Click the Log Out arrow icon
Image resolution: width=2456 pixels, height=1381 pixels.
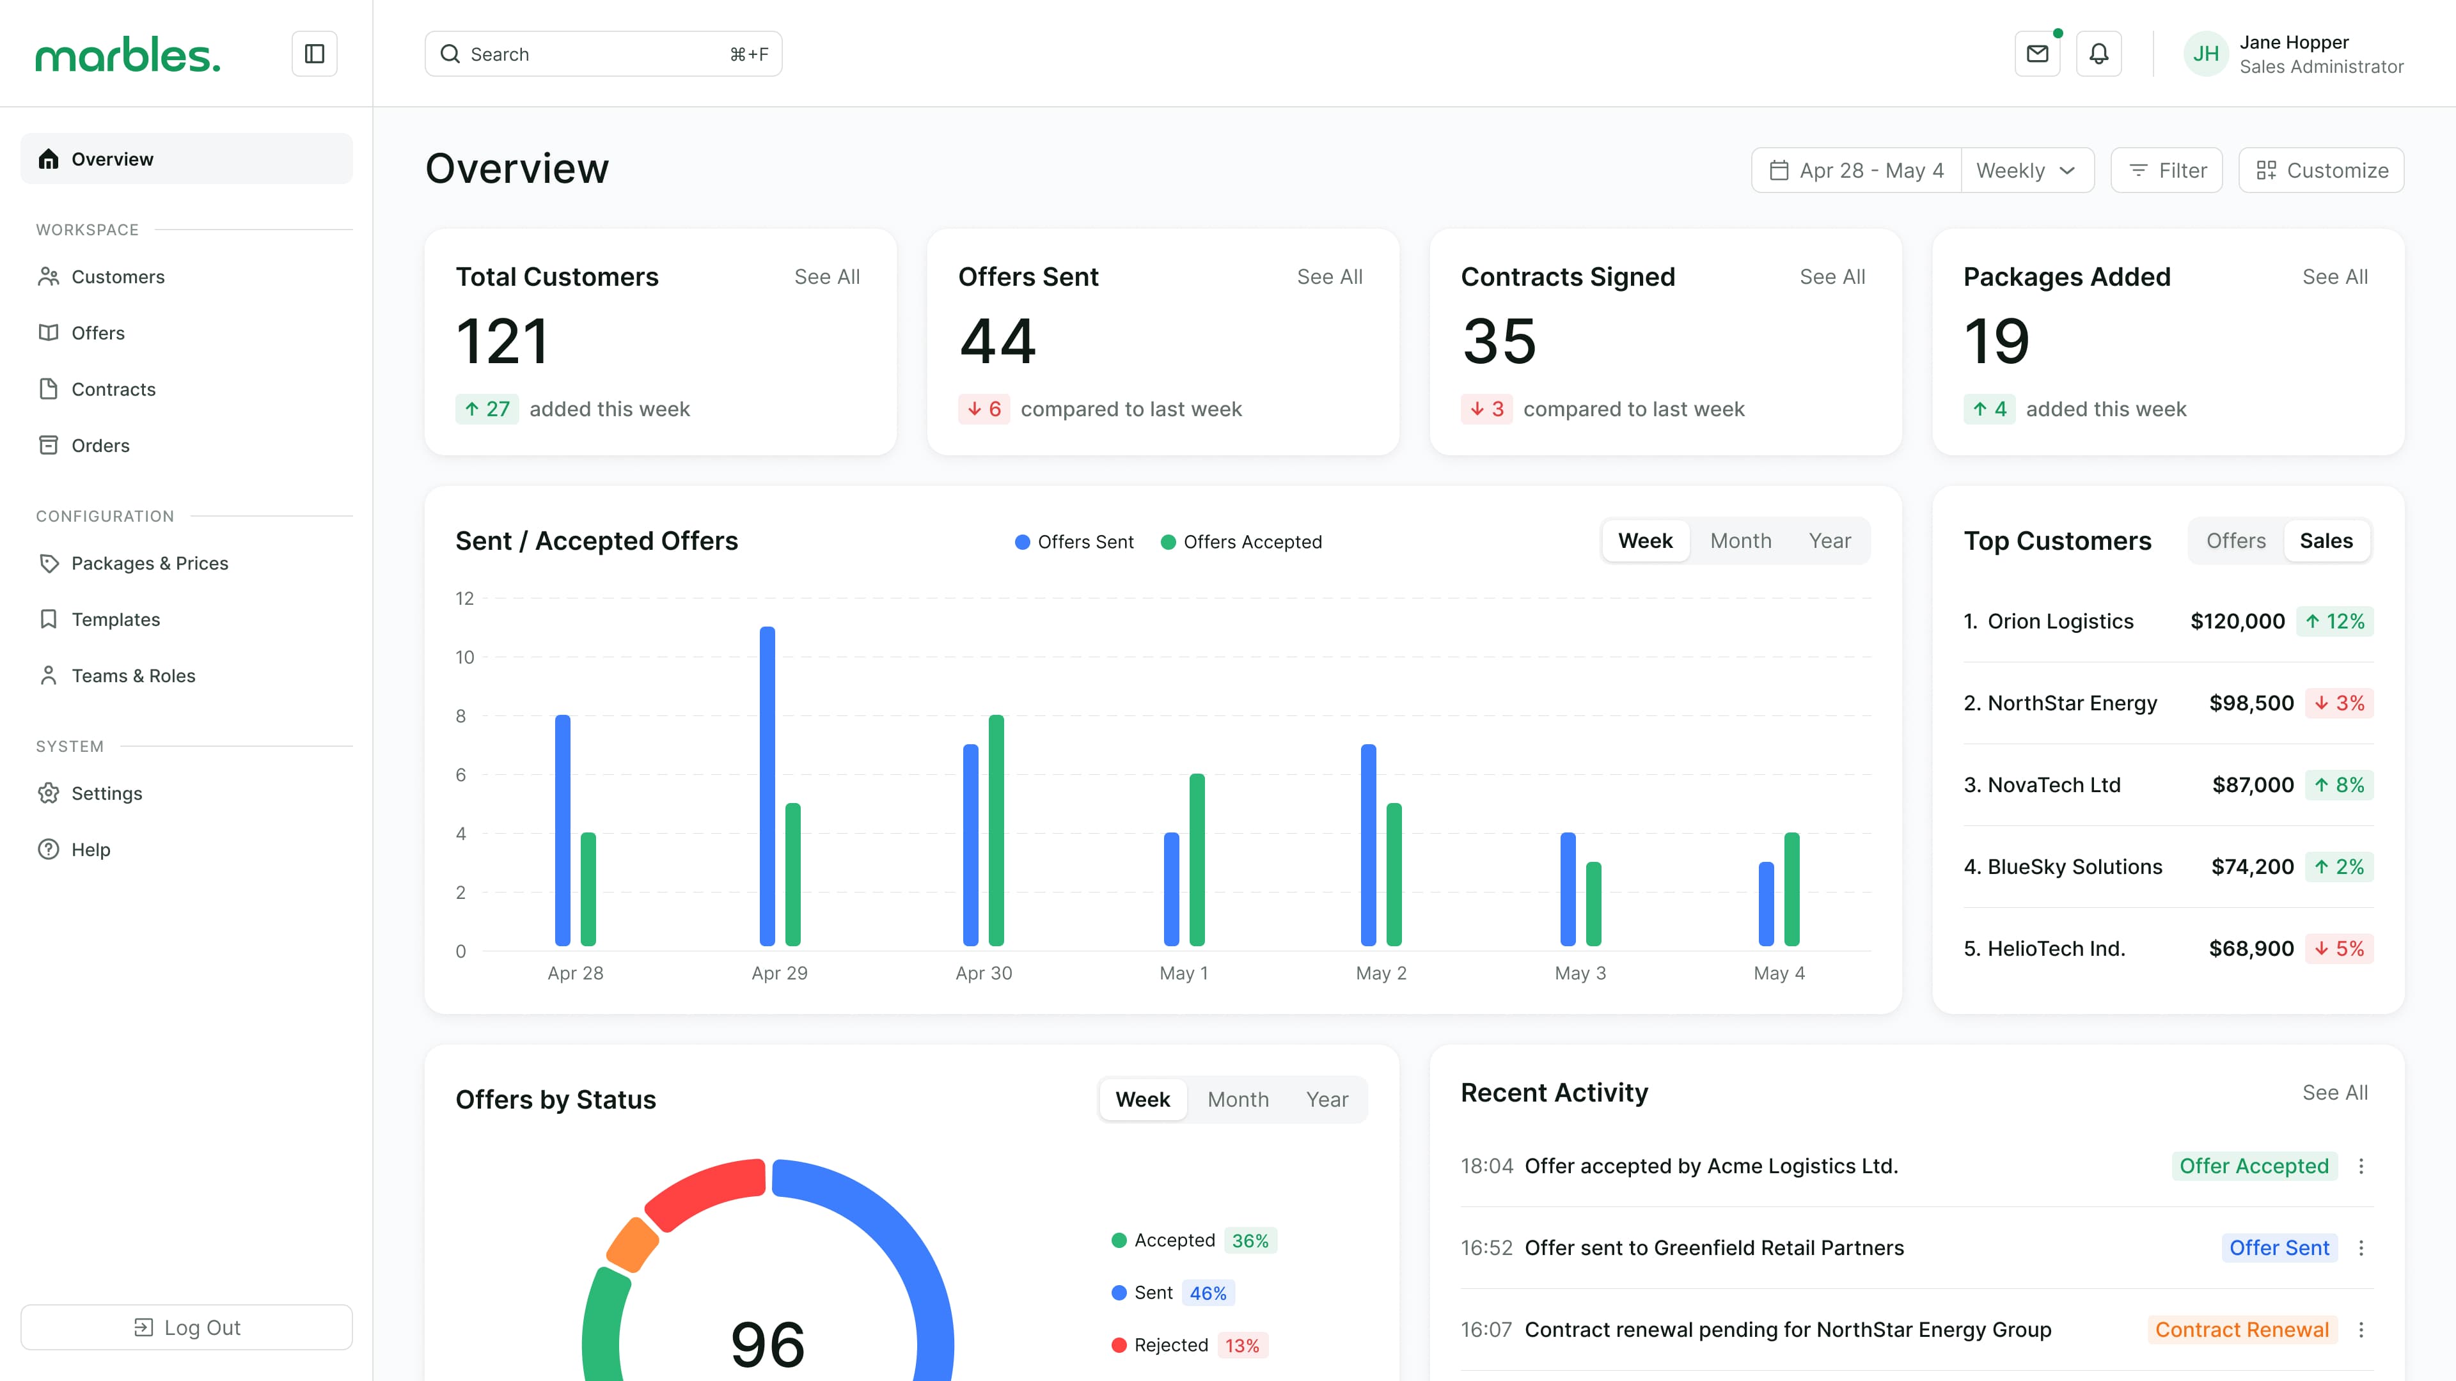144,1328
